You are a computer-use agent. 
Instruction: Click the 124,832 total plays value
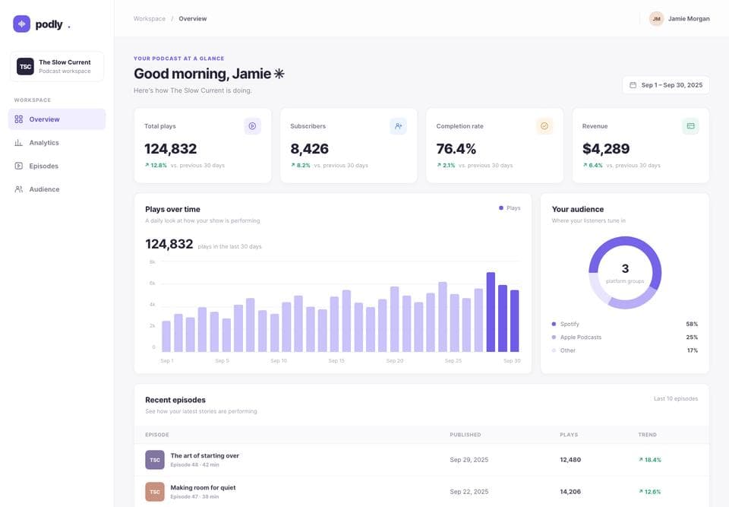pyautogui.click(x=171, y=148)
